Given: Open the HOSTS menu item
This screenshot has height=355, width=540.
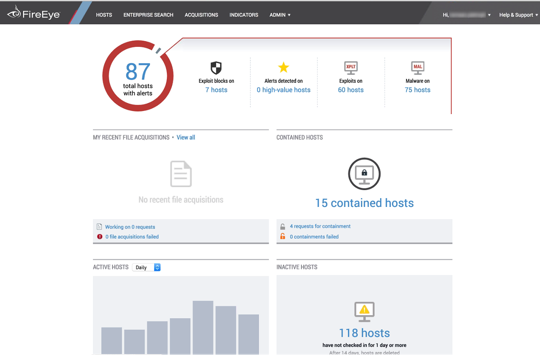Looking at the screenshot, I should [104, 15].
